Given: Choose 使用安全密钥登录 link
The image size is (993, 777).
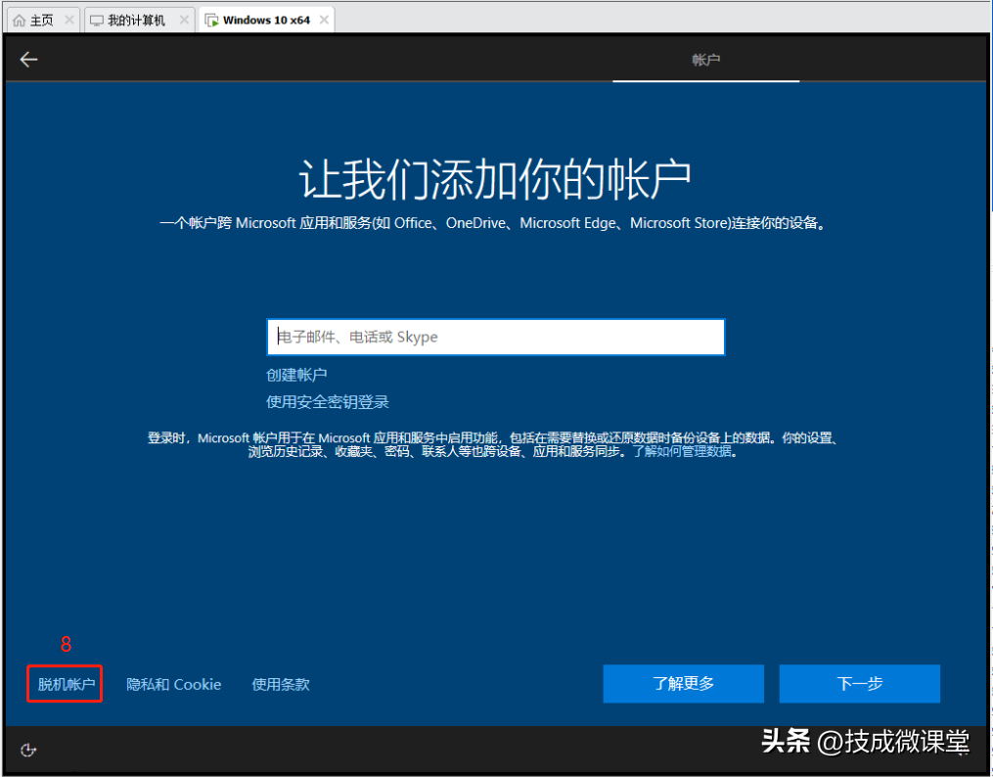Looking at the screenshot, I should pos(328,402).
